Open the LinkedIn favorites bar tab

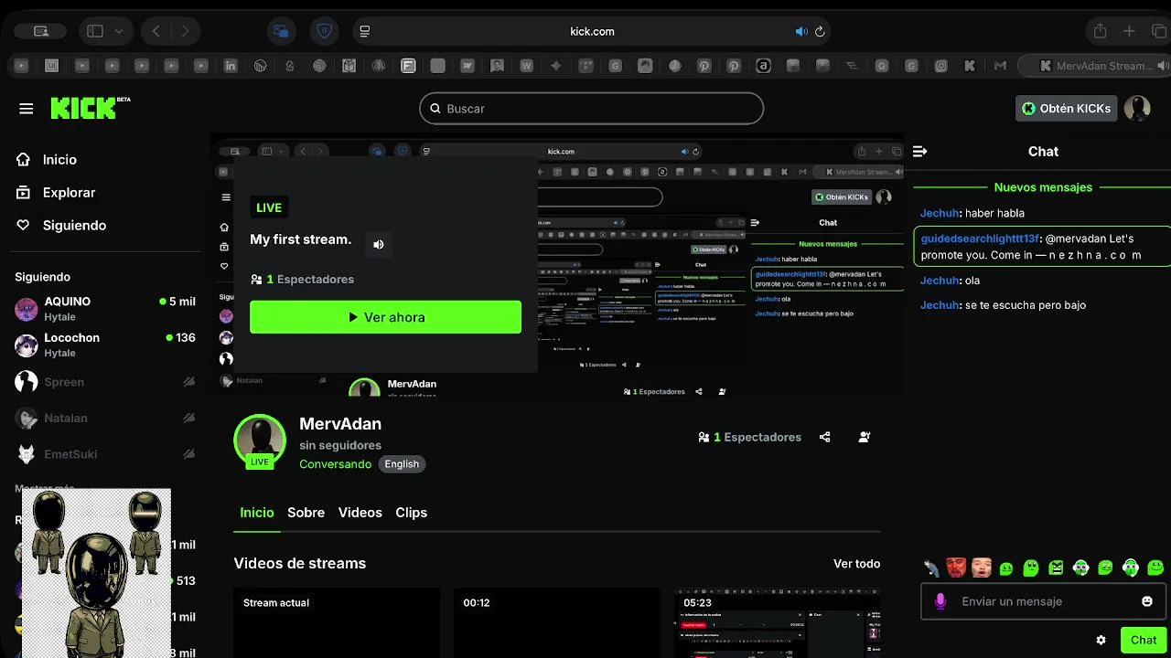pyautogui.click(x=231, y=66)
